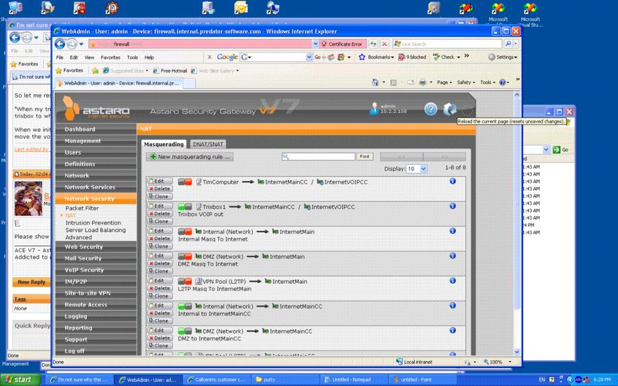
Task: Open Google toolbar Bookmarks star
Action: point(362,56)
